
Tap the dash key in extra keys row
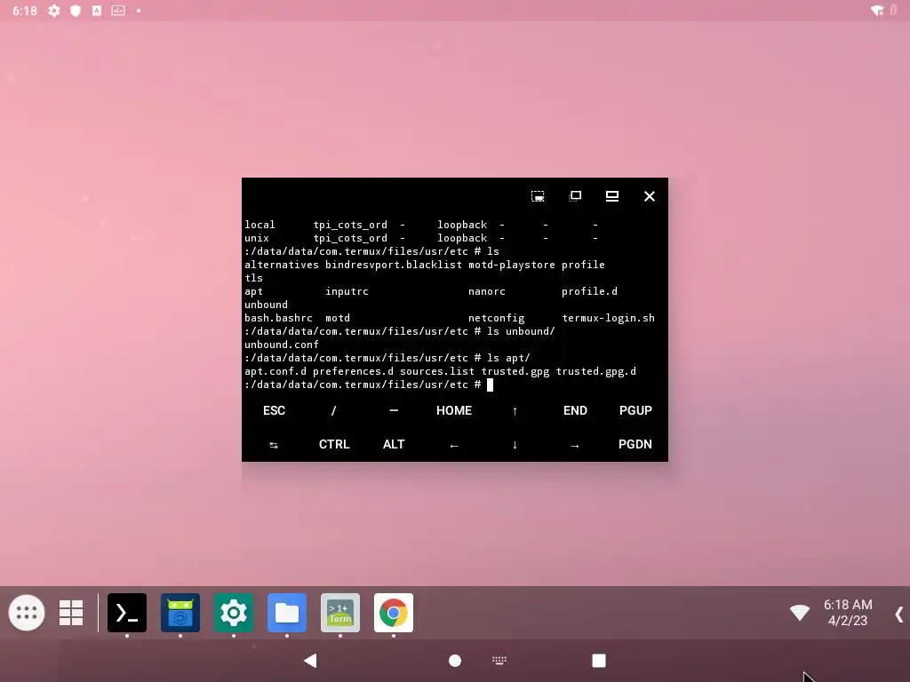click(394, 410)
